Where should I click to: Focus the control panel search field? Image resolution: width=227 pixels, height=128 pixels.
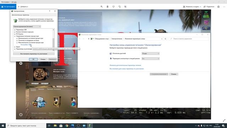click(x=189, y=39)
